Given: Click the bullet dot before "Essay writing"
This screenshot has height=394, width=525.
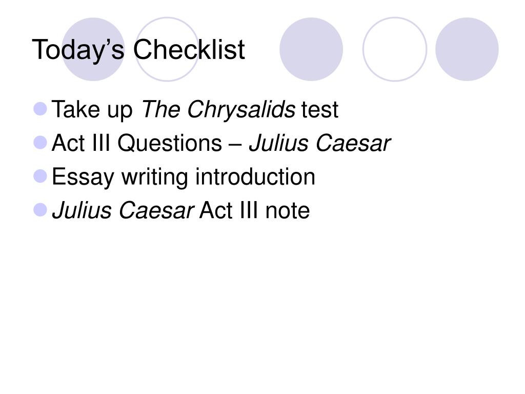Looking at the screenshot, I should (41, 176).
